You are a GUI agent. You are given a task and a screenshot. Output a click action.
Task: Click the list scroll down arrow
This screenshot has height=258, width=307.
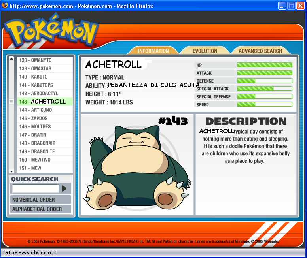[x=11, y=171]
